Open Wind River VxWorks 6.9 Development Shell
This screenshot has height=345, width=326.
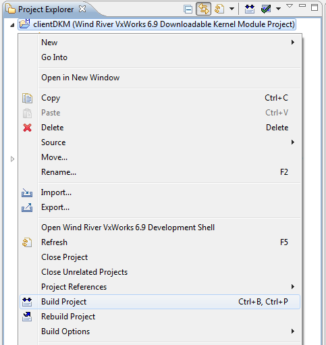click(x=160, y=228)
